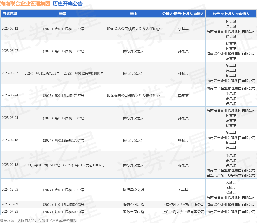Click the 案由 column header

point(134,14)
